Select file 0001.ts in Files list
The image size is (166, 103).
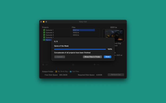tap(84, 30)
